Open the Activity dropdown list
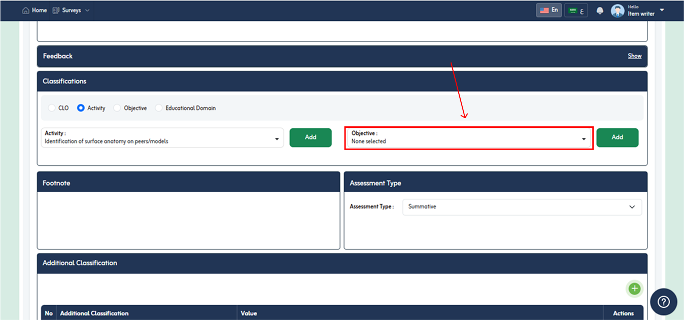The image size is (684, 320). 162,137
